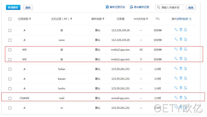This screenshot has height=117, width=207.
Task: Click document-plus icon in mxbiz2.qq.com row
Action: pos(185,49)
